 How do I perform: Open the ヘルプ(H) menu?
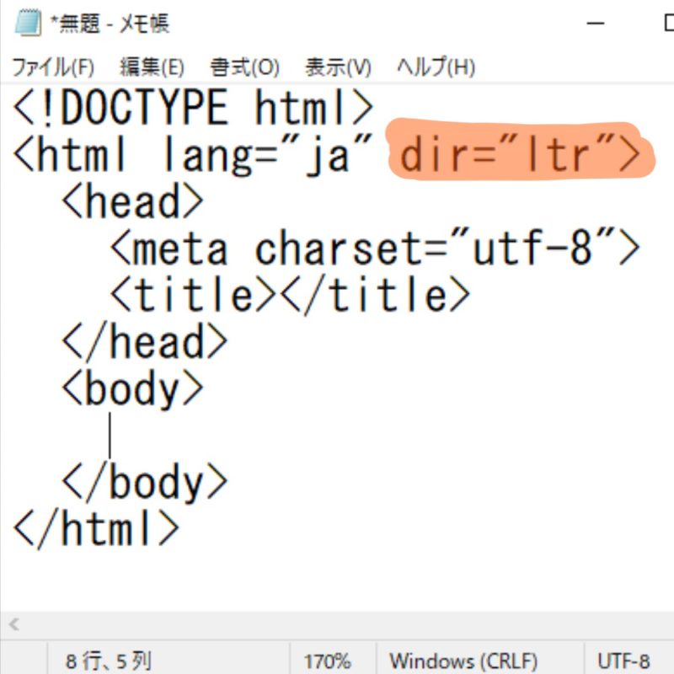pyautogui.click(x=436, y=67)
